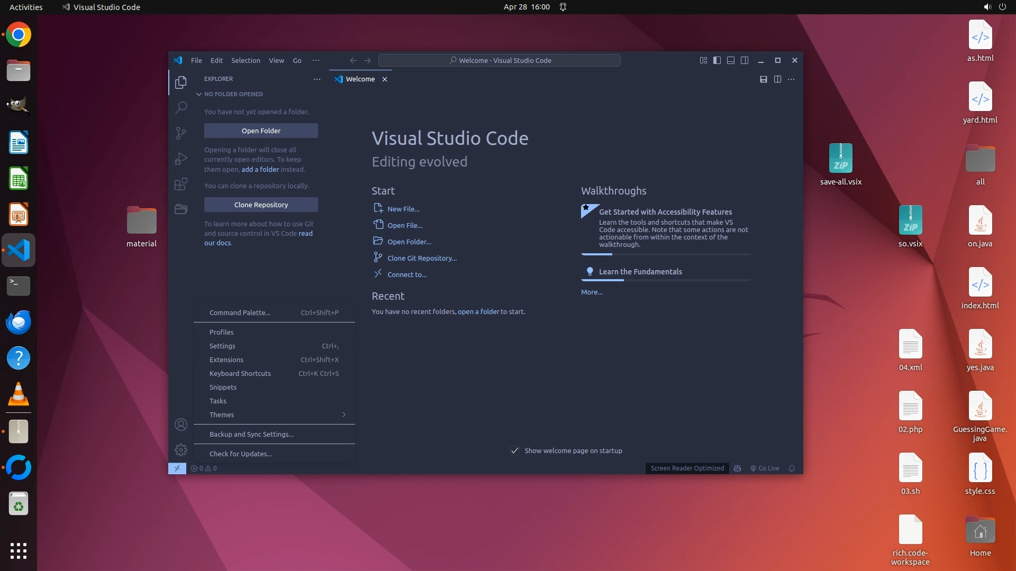
Task: Toggle panel visibility in title bar
Action: pyautogui.click(x=731, y=60)
